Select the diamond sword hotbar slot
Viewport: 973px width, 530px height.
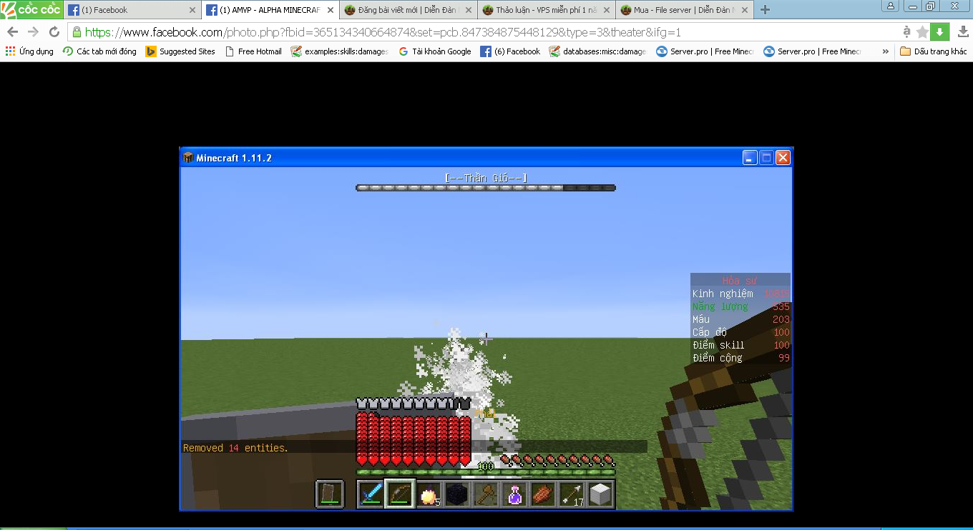point(371,494)
